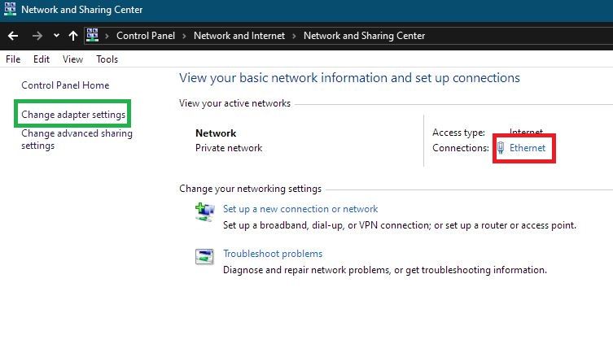Expand chevron after Control Panel breadcrumb
The image size is (613, 357).
click(x=184, y=36)
